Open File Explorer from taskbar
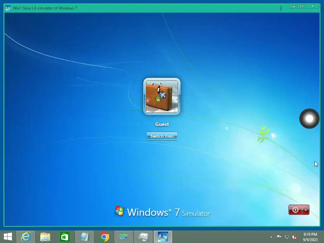Image resolution: width=324 pixels, height=243 pixels. [x=45, y=237]
